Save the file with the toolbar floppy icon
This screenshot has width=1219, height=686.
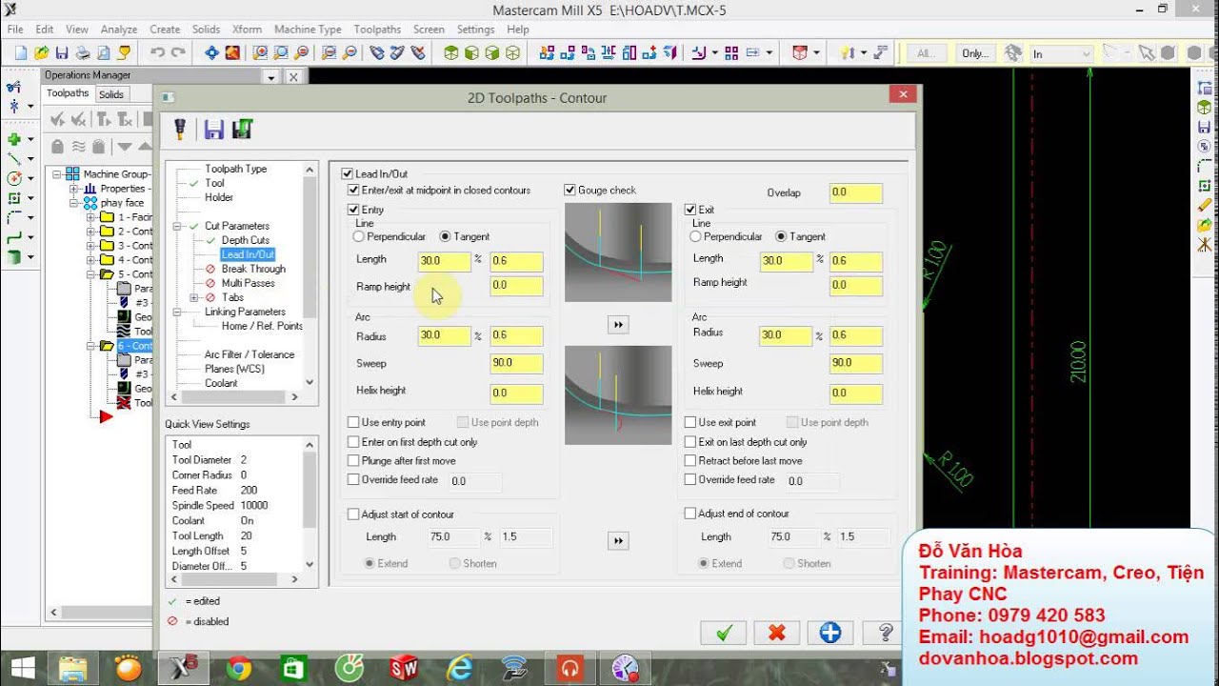pos(62,53)
